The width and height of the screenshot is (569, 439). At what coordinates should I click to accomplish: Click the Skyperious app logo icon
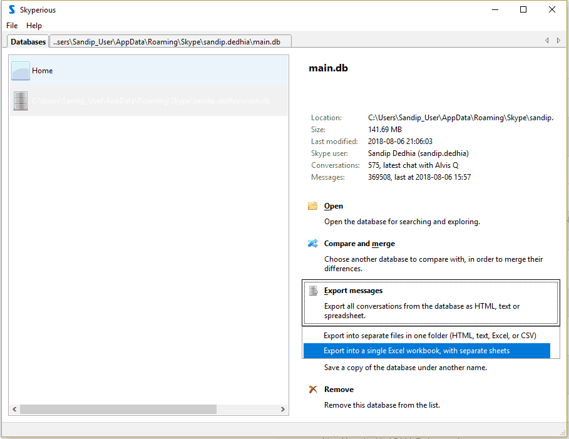(12, 9)
